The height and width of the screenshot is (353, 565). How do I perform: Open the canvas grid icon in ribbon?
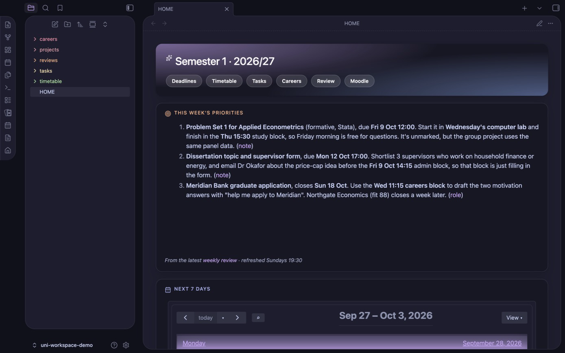coord(8,50)
